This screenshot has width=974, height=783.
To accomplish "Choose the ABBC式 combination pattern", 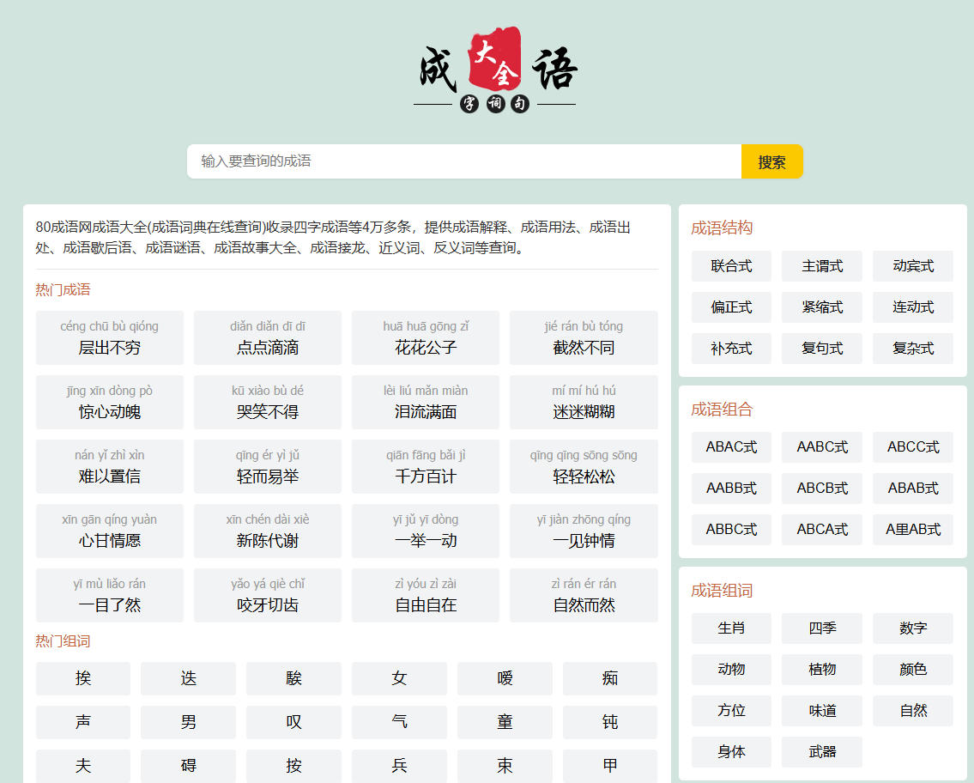I will tap(731, 530).
